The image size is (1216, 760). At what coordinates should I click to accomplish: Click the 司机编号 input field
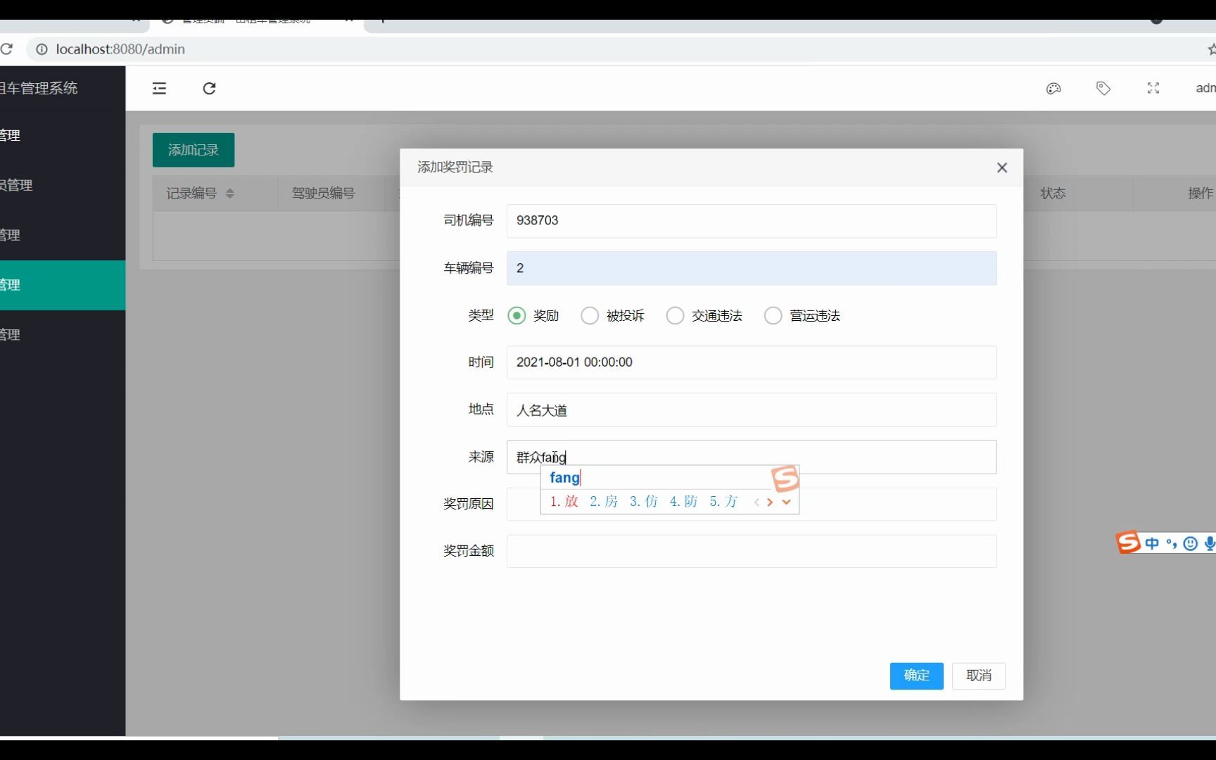[752, 221]
